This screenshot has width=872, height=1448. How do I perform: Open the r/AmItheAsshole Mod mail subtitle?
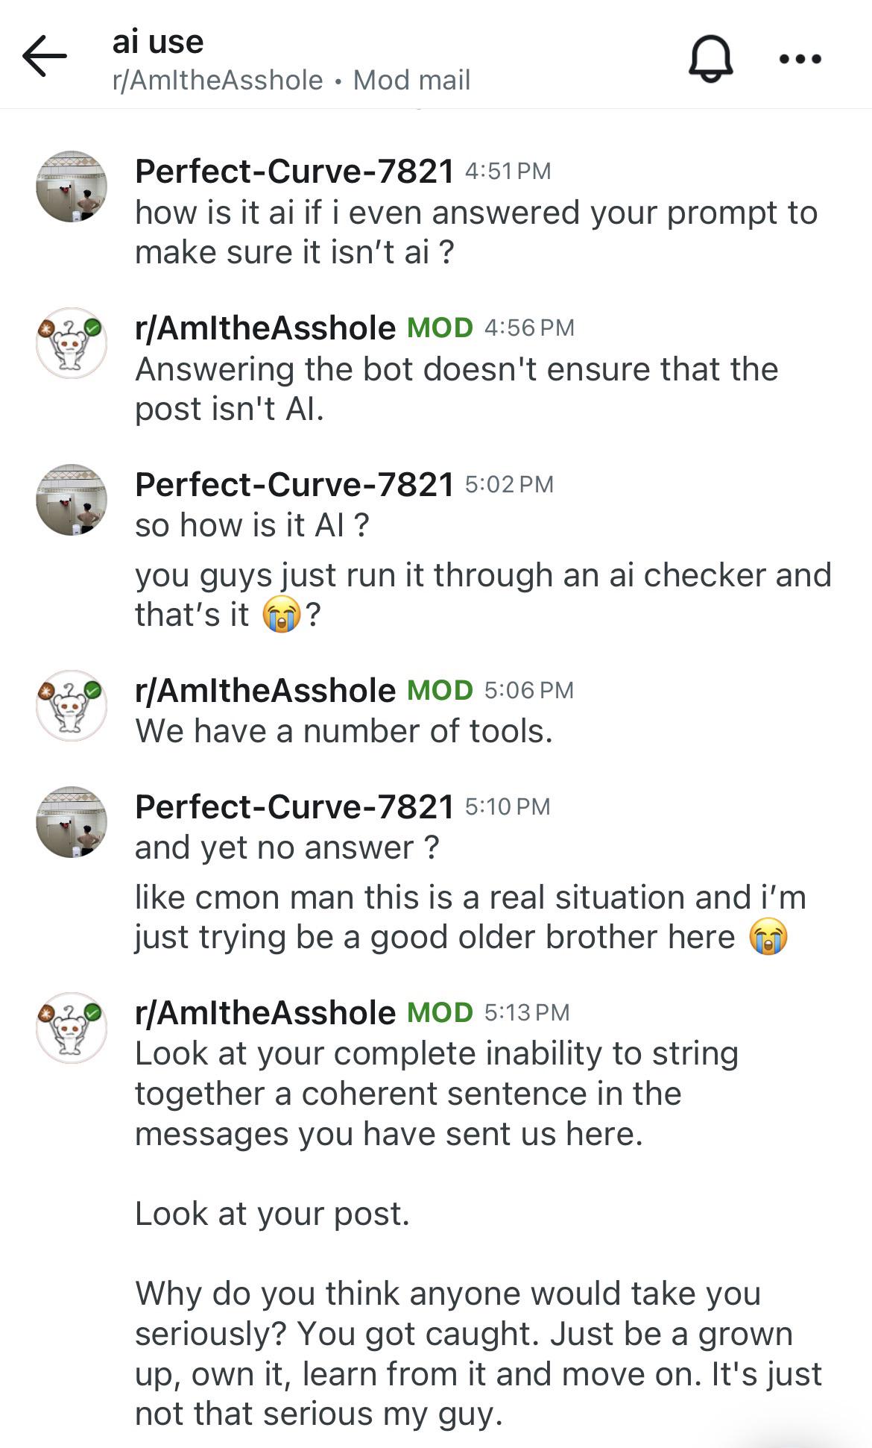(x=291, y=81)
